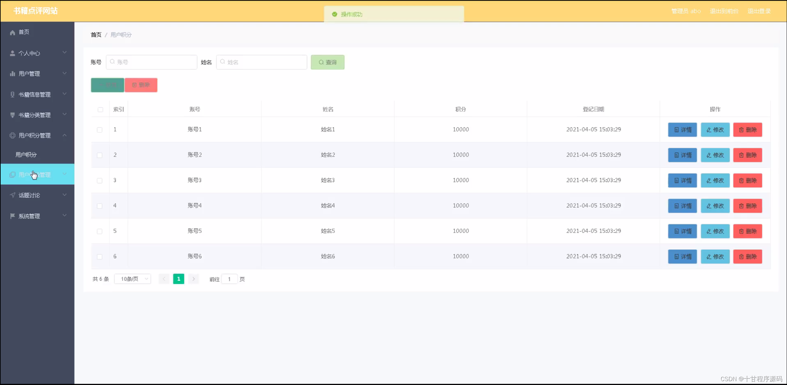The image size is (787, 385).
Task: Select the checkbox for row 账号6
Action: tap(100, 257)
